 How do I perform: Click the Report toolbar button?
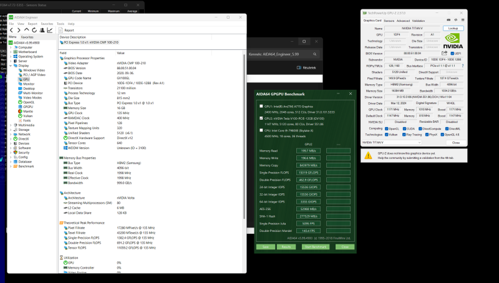point(66,30)
